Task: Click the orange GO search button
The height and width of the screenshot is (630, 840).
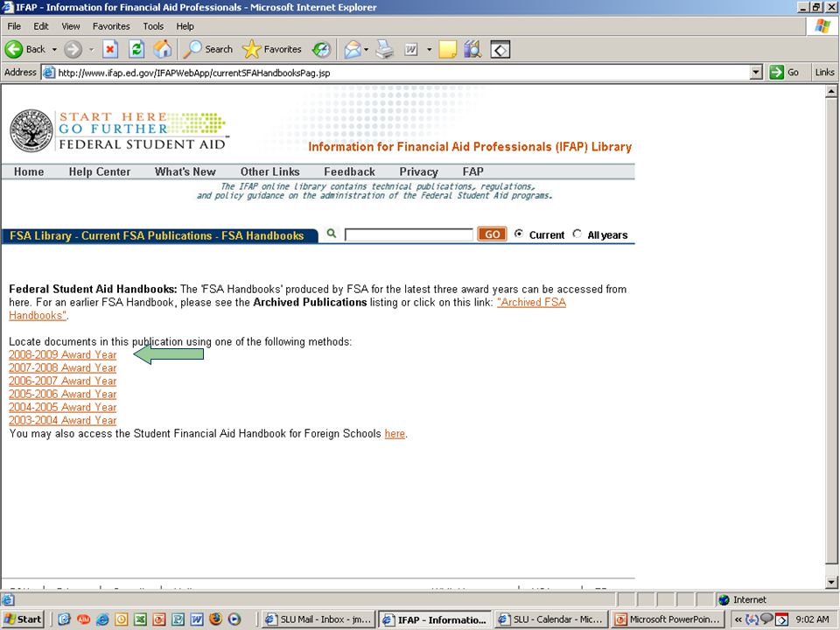Action: point(492,234)
